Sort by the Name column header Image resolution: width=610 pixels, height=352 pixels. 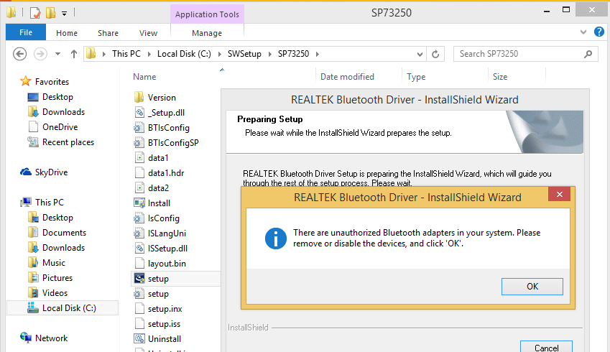pyautogui.click(x=144, y=77)
